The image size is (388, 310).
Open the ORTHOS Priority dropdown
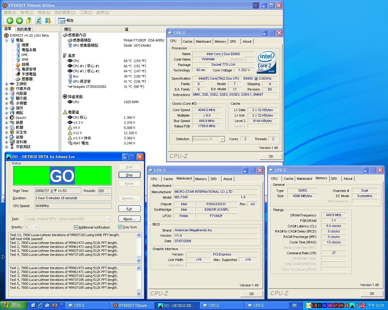point(36,227)
